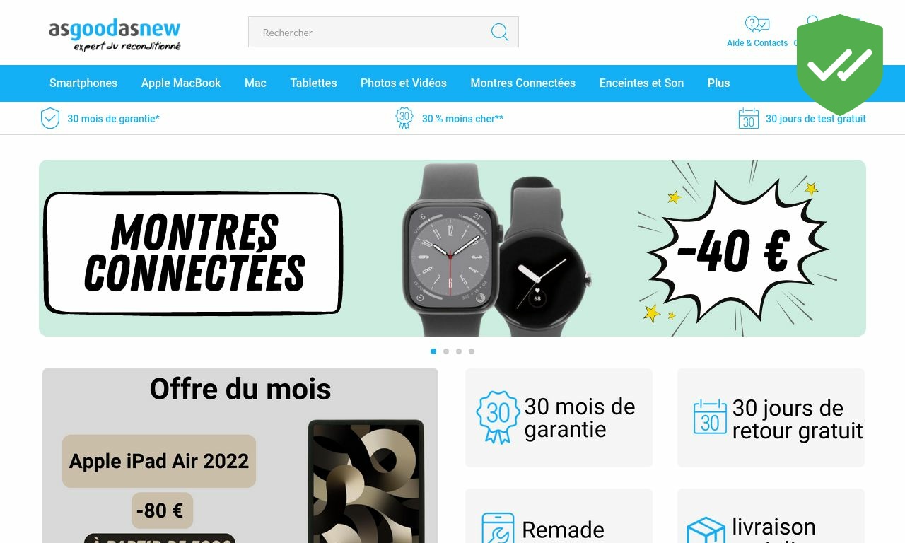This screenshot has height=543, width=905.
Task: Click the 30 jours de test calendar icon
Action: (x=749, y=118)
